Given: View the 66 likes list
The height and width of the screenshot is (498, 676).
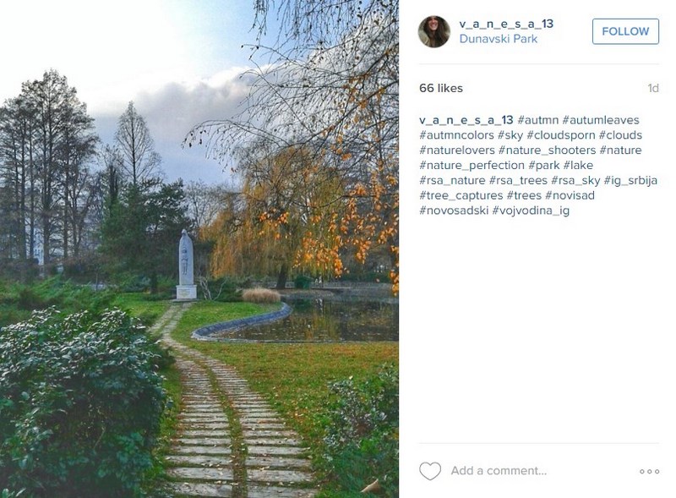Looking at the screenshot, I should 440,88.
